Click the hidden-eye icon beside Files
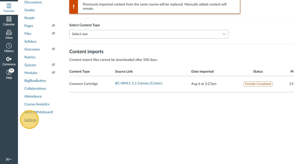 (x=53, y=33)
